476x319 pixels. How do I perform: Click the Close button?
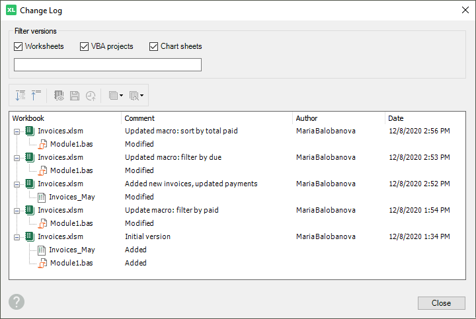click(442, 303)
